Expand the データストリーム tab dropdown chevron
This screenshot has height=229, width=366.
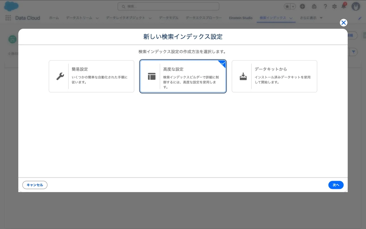pos(97,18)
